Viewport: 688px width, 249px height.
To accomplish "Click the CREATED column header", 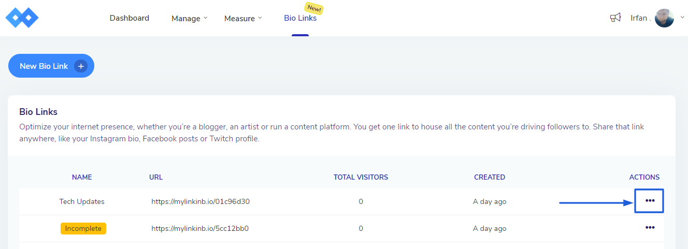I will tap(489, 177).
